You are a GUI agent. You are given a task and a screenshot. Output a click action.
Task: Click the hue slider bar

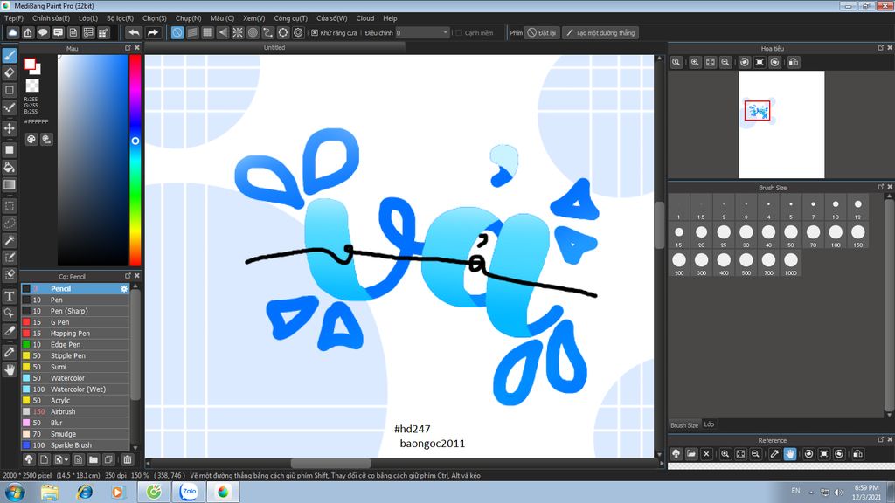pyautogui.click(x=135, y=161)
